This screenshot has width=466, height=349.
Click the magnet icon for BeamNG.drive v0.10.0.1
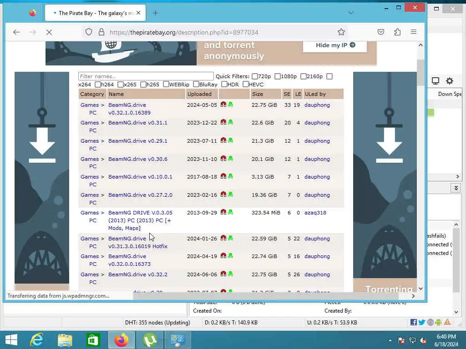coord(223,176)
